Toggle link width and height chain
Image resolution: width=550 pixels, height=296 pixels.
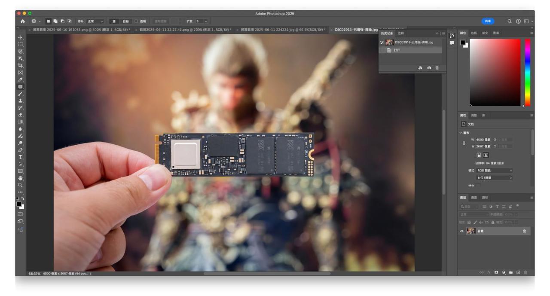coord(464,143)
